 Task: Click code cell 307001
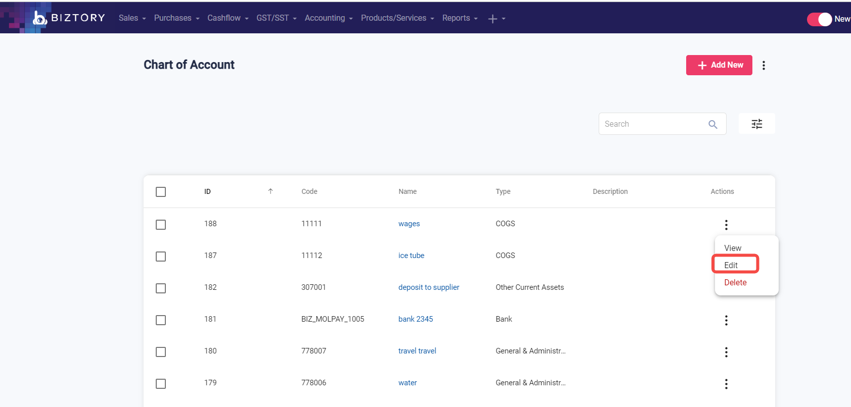tap(313, 287)
